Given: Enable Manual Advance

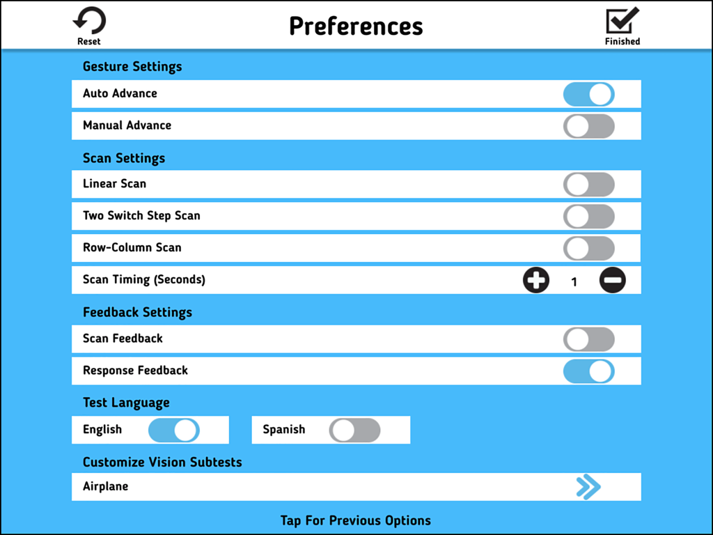Looking at the screenshot, I should pyautogui.click(x=588, y=126).
